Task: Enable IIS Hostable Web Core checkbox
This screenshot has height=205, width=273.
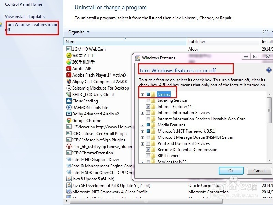Action: click(x=148, y=119)
